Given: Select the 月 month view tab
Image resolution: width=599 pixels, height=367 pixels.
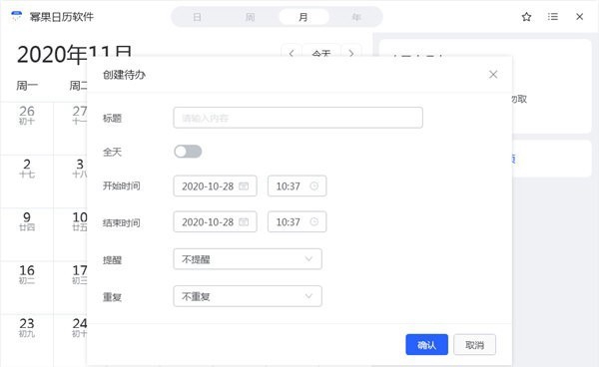Looking at the screenshot, I should 303,17.
